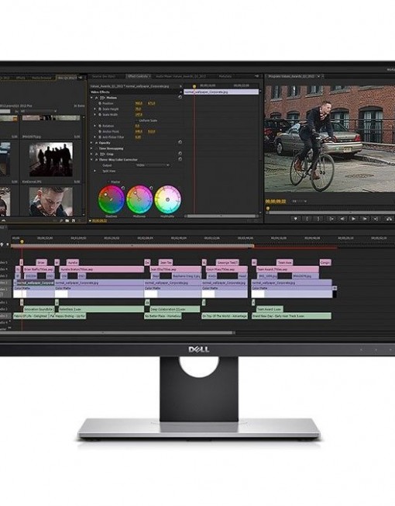
Task: Select the Relentless 2.wav audio clip
Action: [x=101, y=309]
